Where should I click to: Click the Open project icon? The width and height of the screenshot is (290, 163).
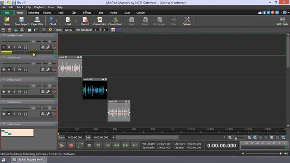click(x=7, y=21)
